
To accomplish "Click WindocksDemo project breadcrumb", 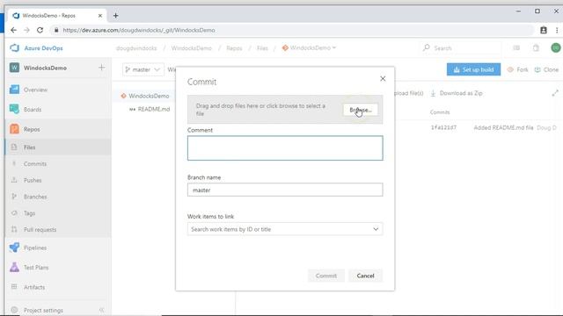I will [192, 48].
